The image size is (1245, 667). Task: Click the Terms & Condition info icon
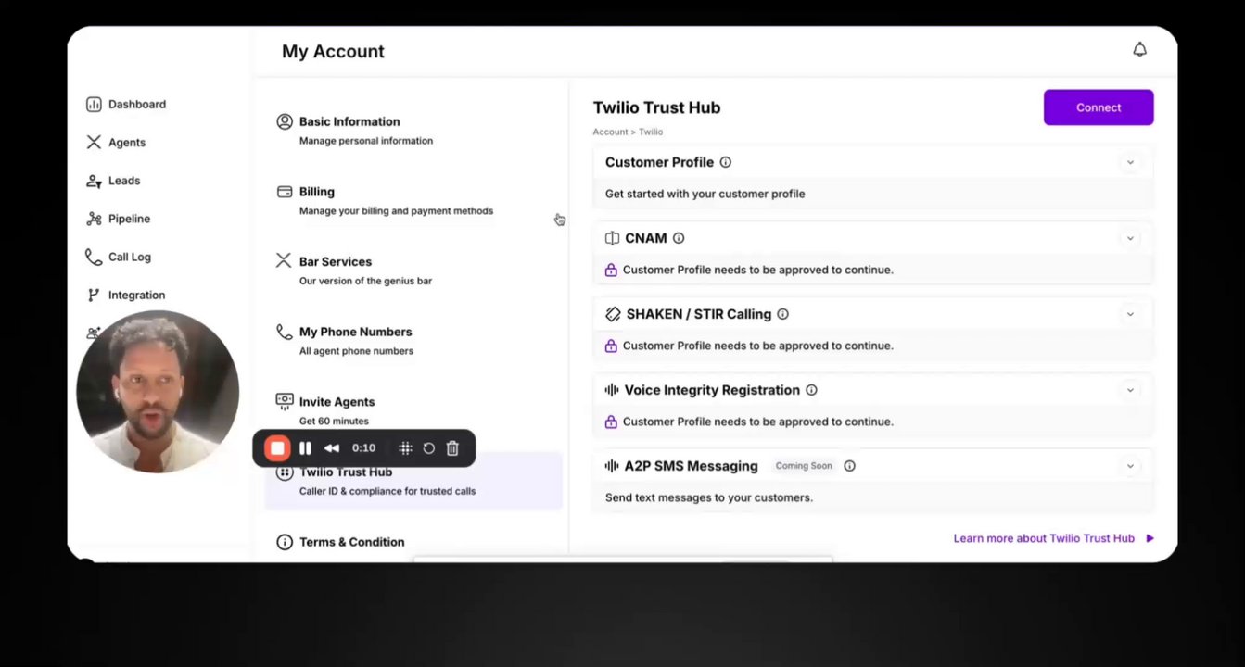click(x=285, y=542)
